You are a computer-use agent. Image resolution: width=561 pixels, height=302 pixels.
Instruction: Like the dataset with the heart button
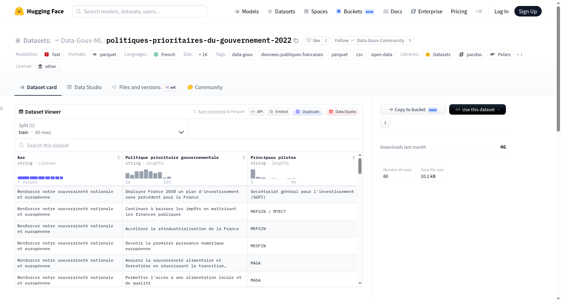(313, 40)
